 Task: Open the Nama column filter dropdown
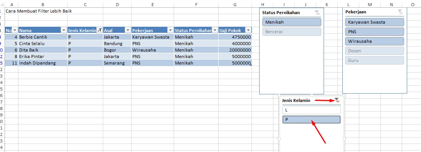64,30
